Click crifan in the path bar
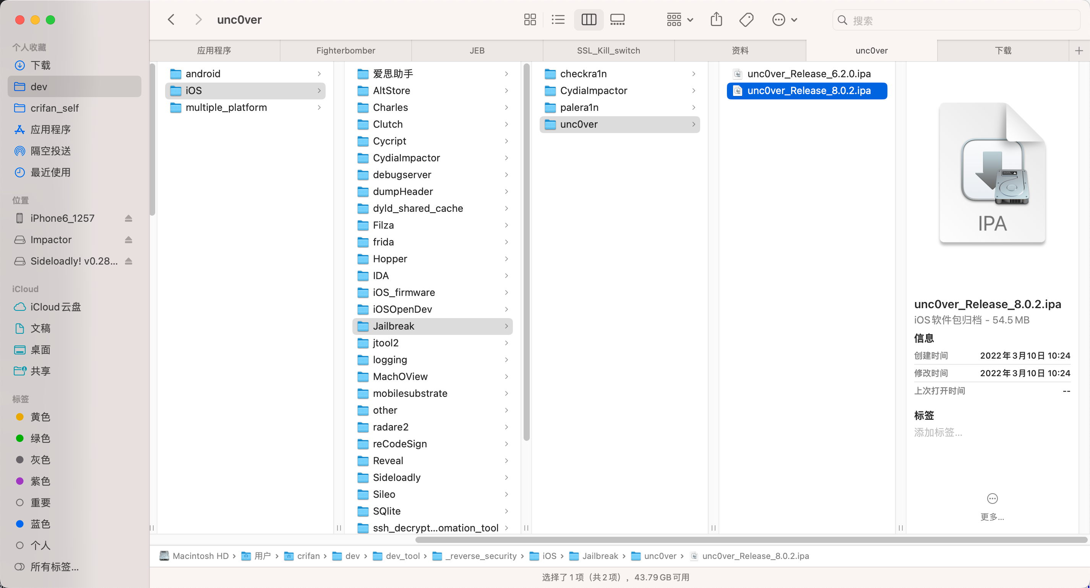 pos(302,556)
